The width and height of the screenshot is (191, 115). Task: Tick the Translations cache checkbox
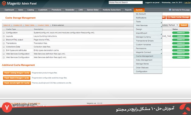(4, 43)
